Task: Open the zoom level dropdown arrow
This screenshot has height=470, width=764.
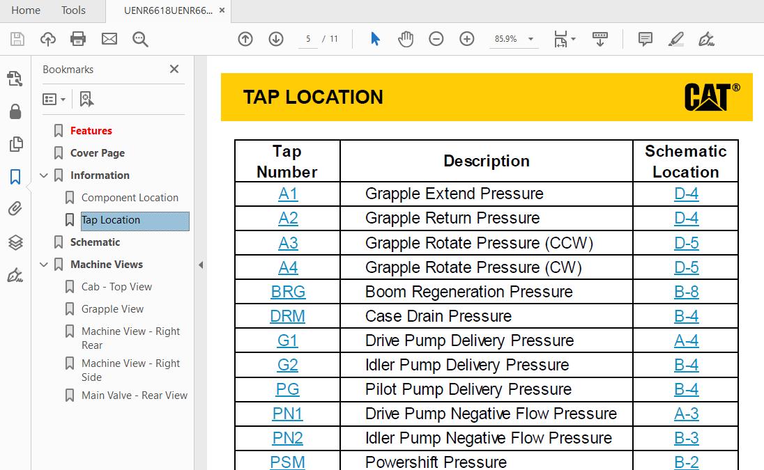Action: coord(530,39)
